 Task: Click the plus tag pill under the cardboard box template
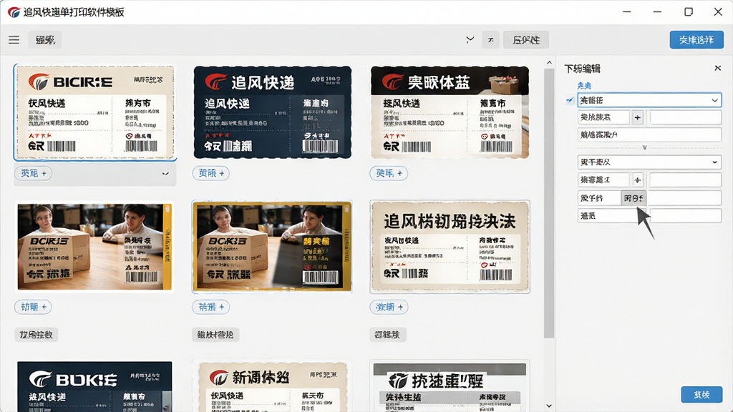[x=389, y=173]
